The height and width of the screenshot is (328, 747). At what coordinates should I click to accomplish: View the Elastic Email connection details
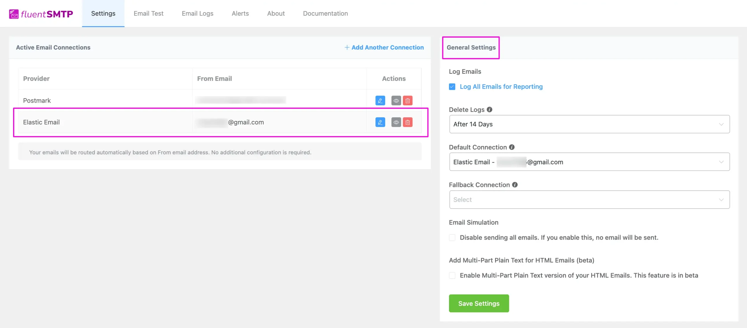point(396,122)
